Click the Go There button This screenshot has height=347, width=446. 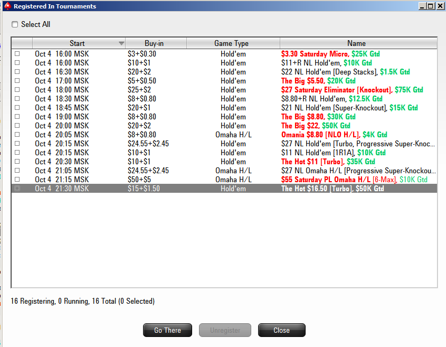point(167,330)
